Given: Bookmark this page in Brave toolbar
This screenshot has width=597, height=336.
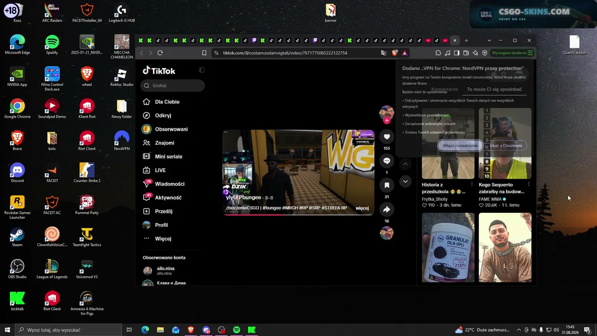Looking at the screenshot, I should pyautogui.click(x=204, y=53).
